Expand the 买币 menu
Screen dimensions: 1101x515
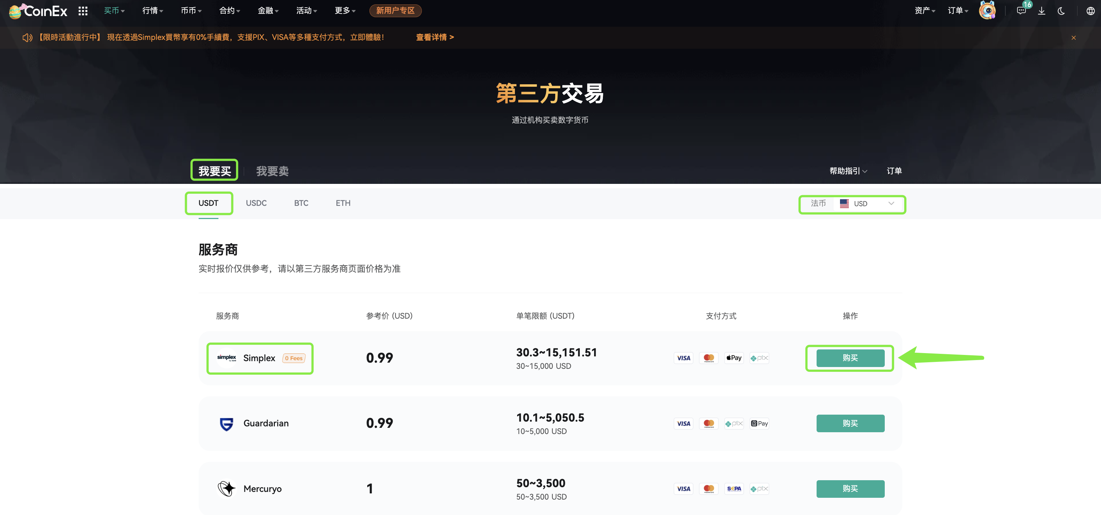[114, 11]
